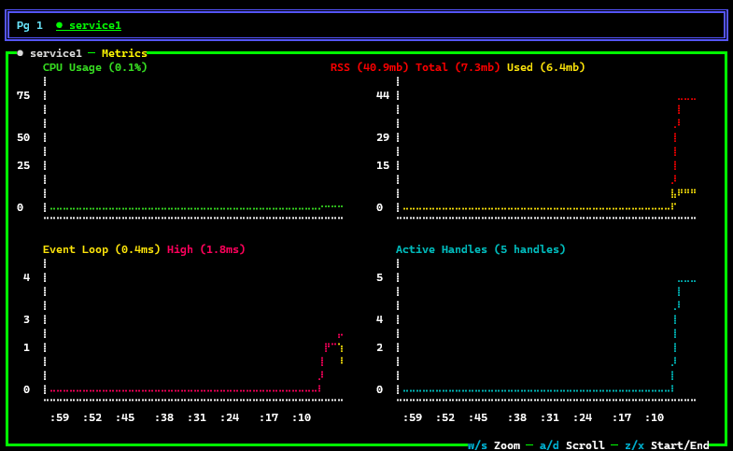Click the z/x Start/End shortcut hint
This screenshot has height=451, width=733.
667,445
